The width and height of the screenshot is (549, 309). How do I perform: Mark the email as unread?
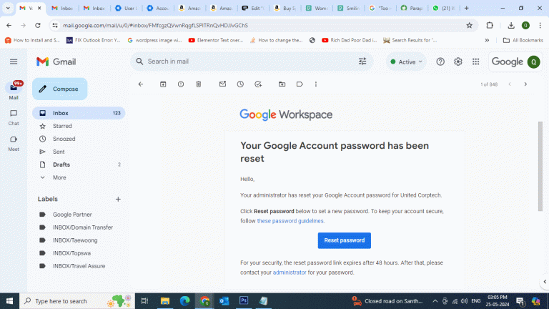pos(222,84)
